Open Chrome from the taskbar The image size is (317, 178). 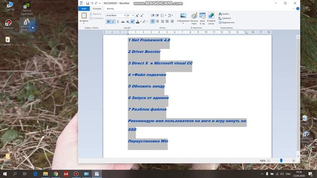(56, 174)
